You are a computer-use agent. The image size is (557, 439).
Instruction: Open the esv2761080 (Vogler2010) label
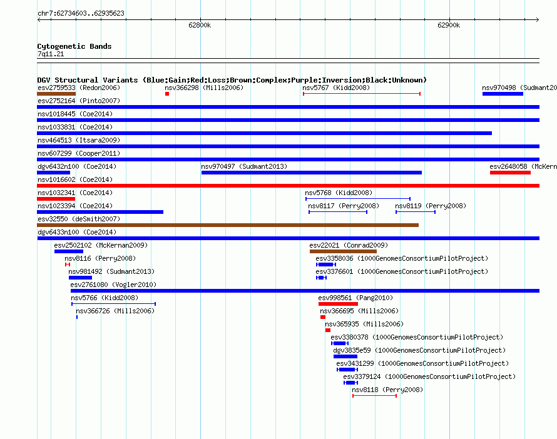click(x=113, y=285)
